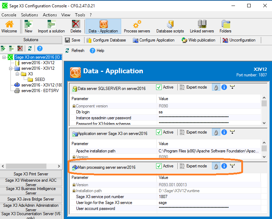Collapse the X3 folder tree node
The width and height of the screenshot is (272, 219).
tap(17, 74)
